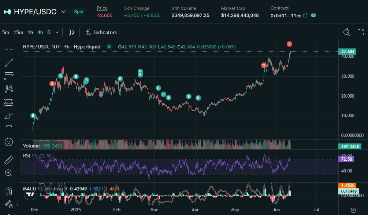The image size is (368, 215).
Task: Click the fx indicators icon
Action: [88, 32]
